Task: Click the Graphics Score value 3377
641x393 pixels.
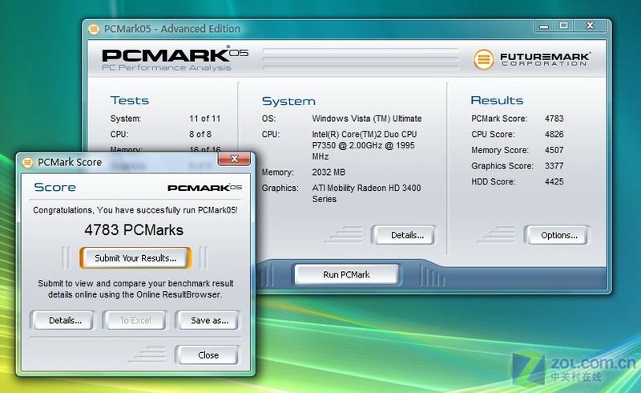Action: 554,166
